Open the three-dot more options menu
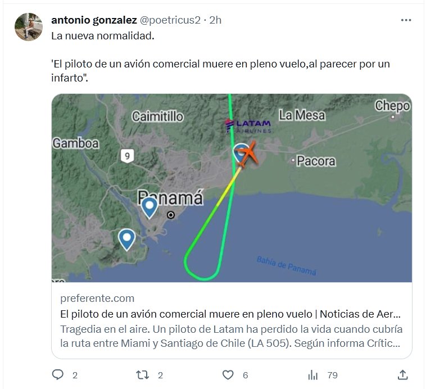Viewport: 426px width, 389px height. [x=406, y=20]
